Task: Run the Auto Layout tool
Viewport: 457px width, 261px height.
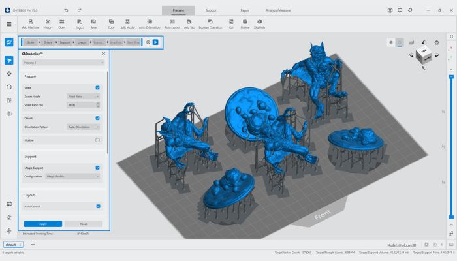Action: click(172, 24)
